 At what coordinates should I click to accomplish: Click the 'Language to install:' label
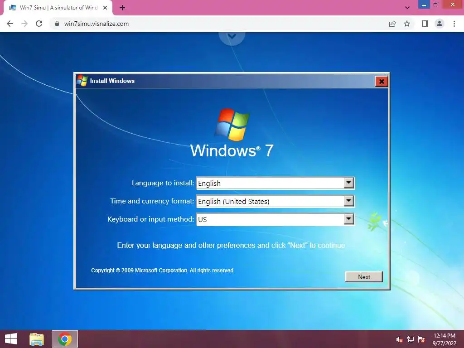click(x=163, y=183)
